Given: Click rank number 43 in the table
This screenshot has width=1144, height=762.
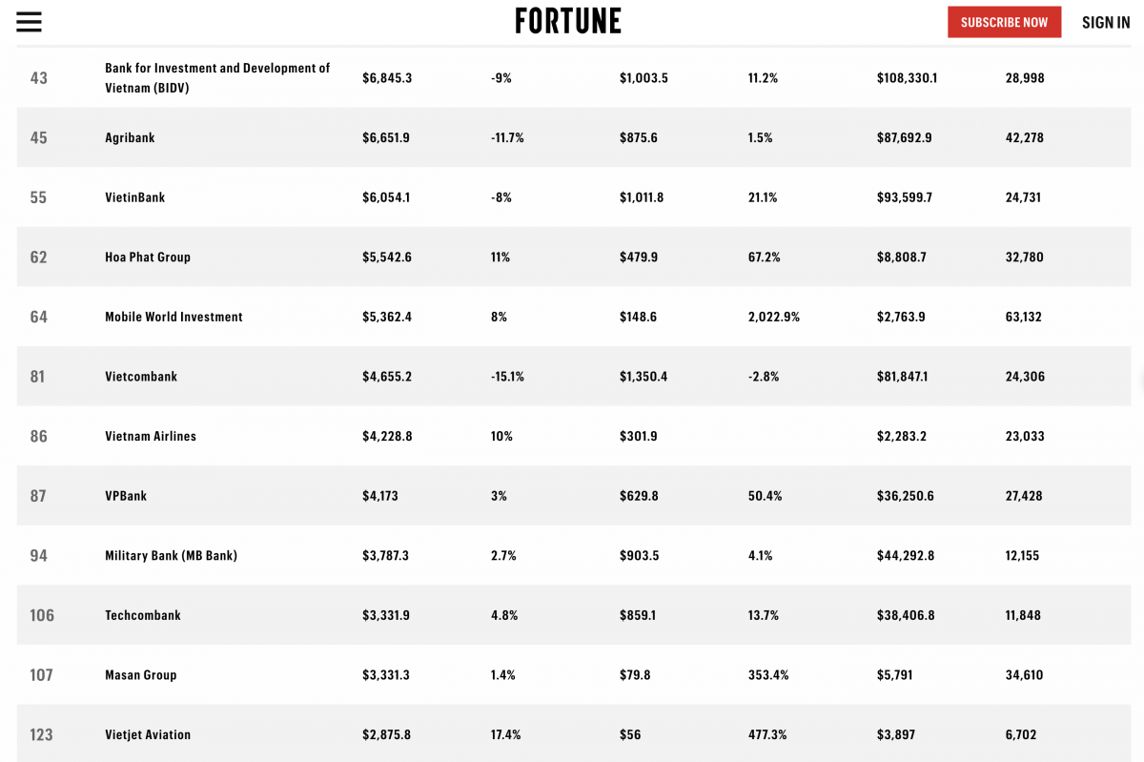Looking at the screenshot, I should point(38,78).
